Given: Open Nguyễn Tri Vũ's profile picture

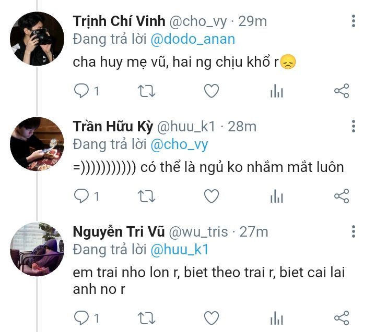Looking at the screenshot, I should (x=38, y=249).
